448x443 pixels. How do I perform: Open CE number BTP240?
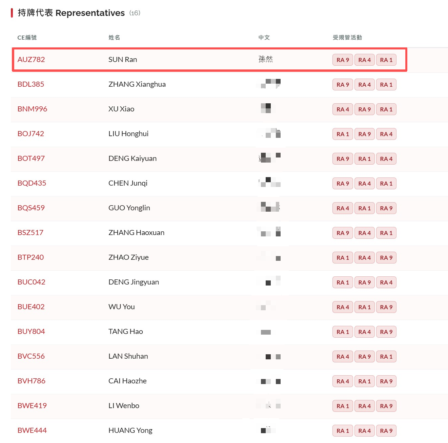pyautogui.click(x=31, y=257)
